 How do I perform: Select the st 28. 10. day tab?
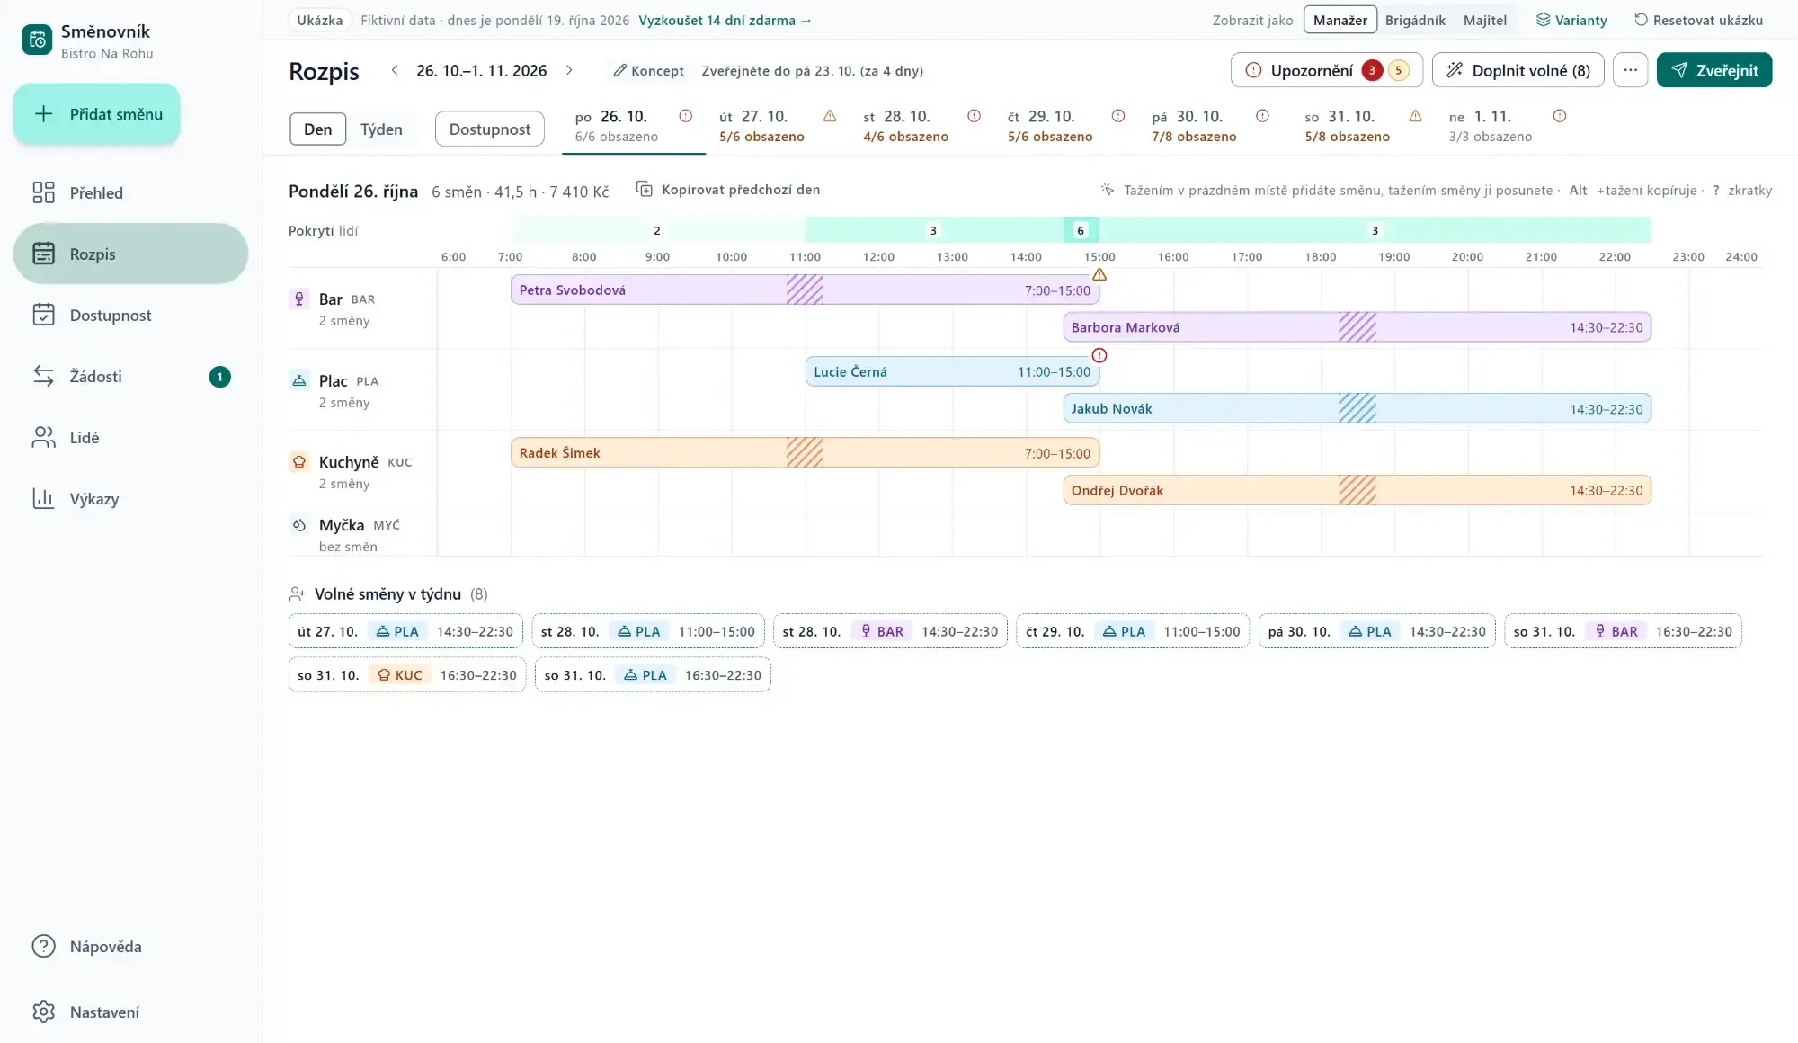pyautogui.click(x=921, y=126)
